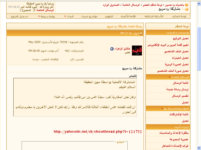Click the scrollbar up arrow
This screenshot has width=201, height=150.
199,3
